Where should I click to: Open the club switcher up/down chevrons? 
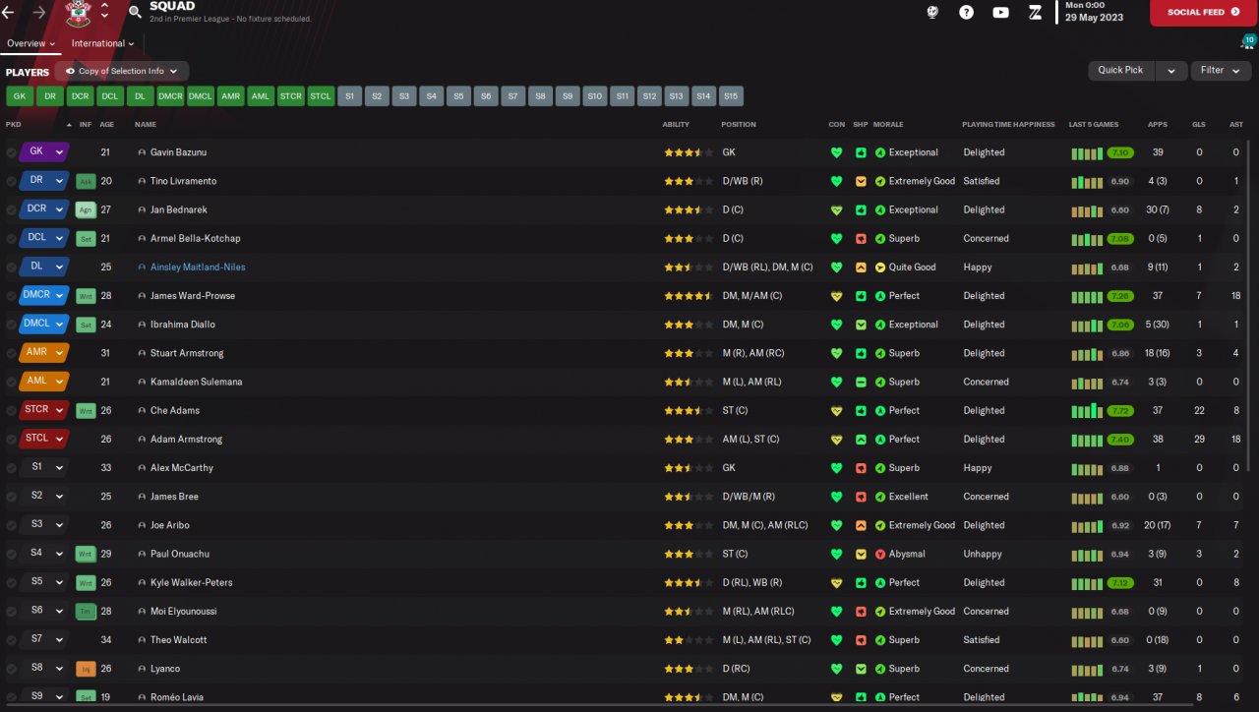(104, 13)
